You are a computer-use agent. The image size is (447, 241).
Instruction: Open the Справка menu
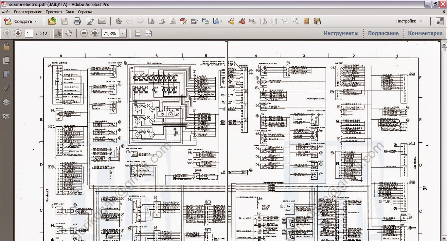[85, 12]
